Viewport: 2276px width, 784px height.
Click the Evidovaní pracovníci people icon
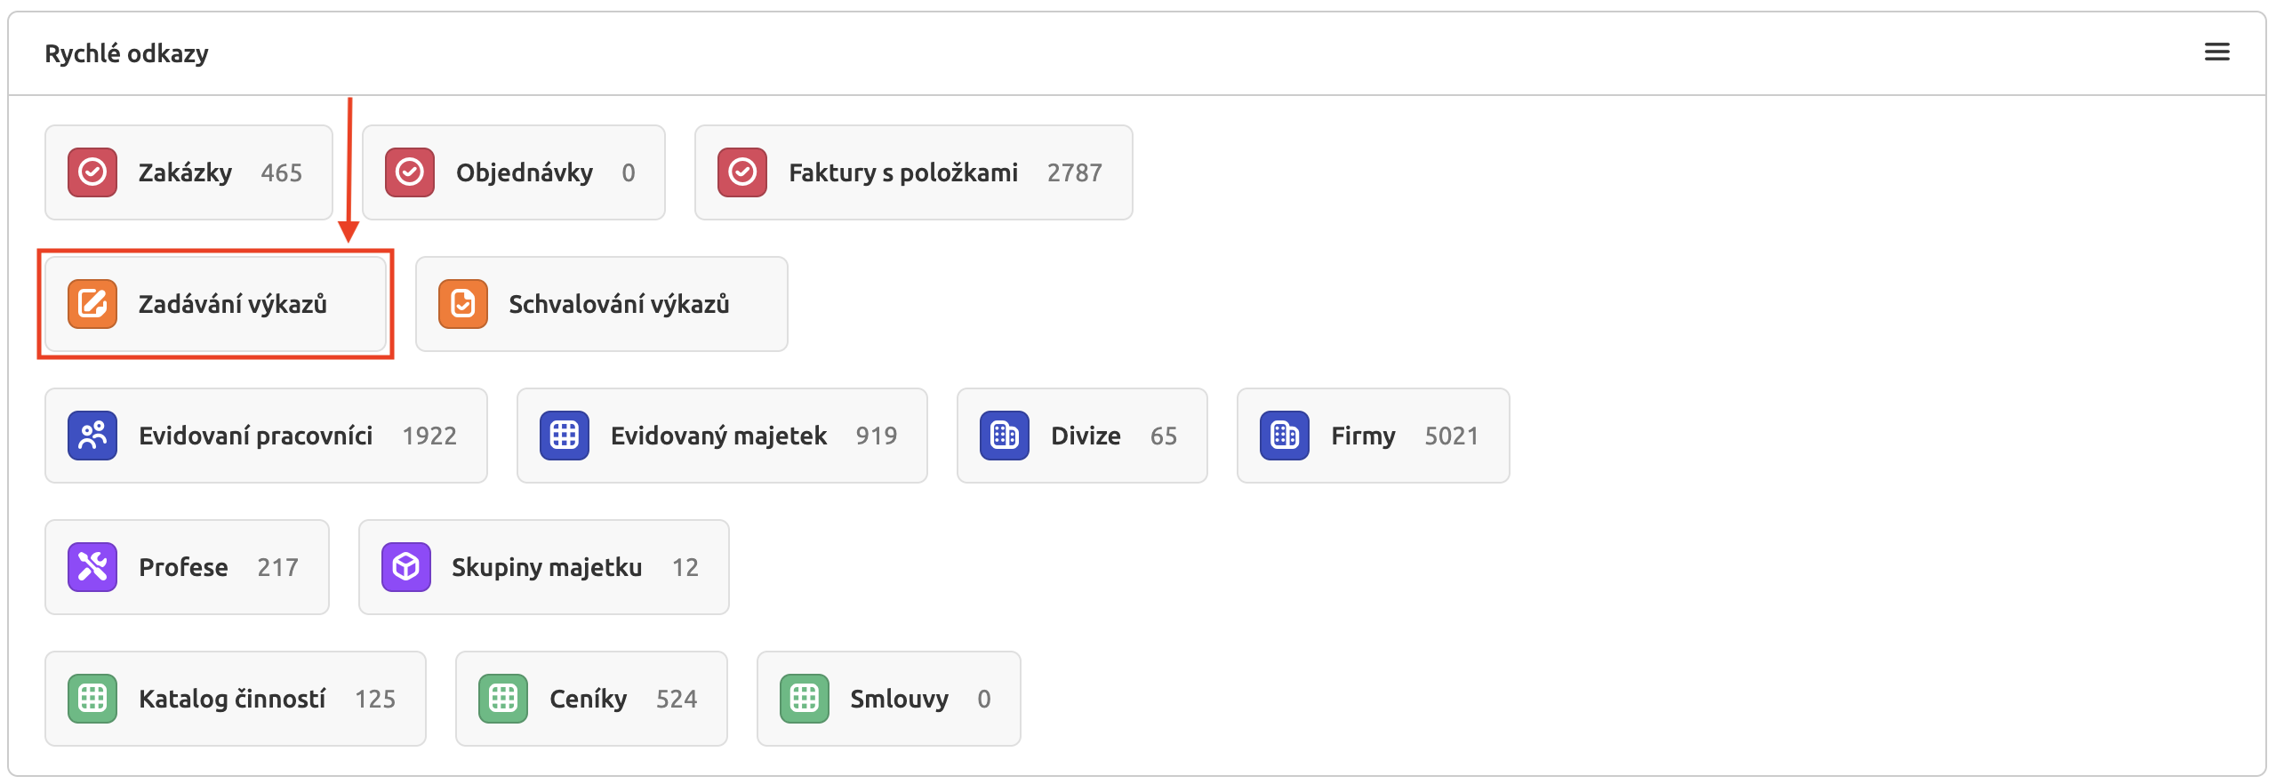point(92,435)
